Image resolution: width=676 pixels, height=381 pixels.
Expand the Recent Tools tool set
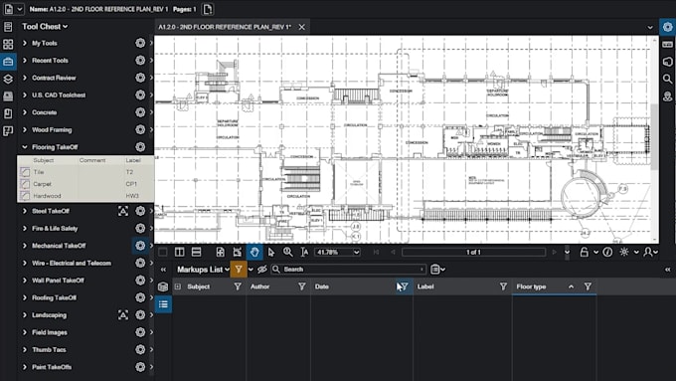coord(25,61)
